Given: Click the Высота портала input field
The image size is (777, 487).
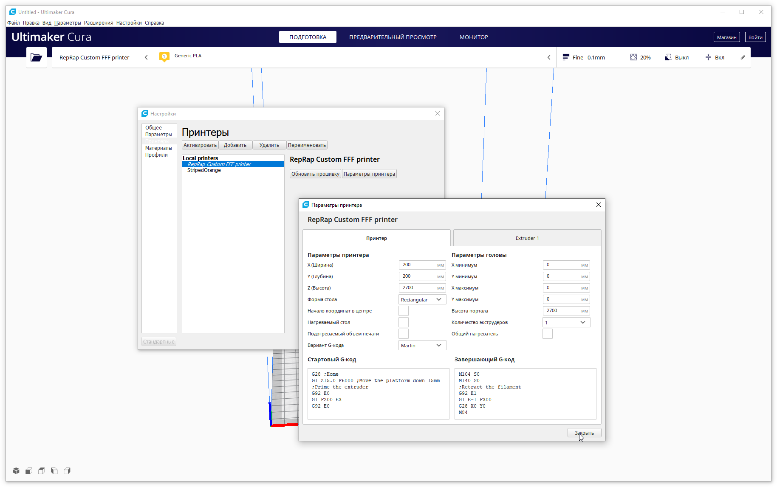Looking at the screenshot, I should 566,311.
